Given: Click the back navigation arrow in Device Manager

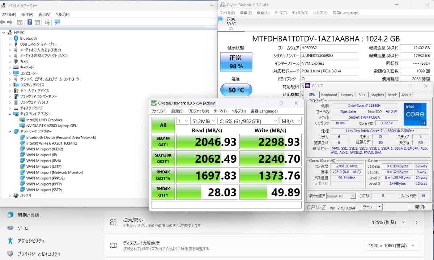Looking at the screenshot, I should tap(3, 22).
